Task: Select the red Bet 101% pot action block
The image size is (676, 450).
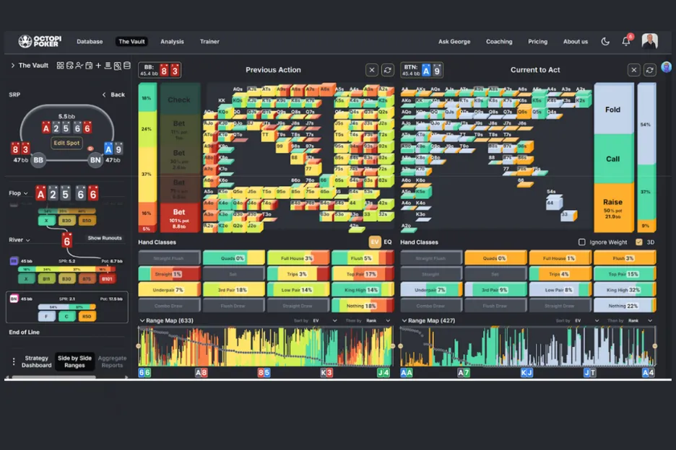Action: [179, 216]
